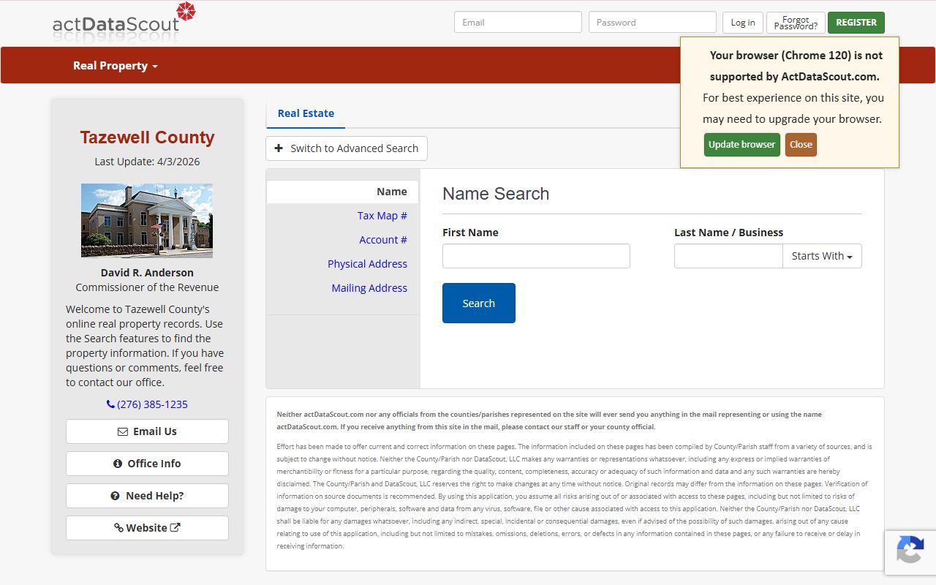Click the blue Search button
The height and width of the screenshot is (585, 936).
coord(479,303)
